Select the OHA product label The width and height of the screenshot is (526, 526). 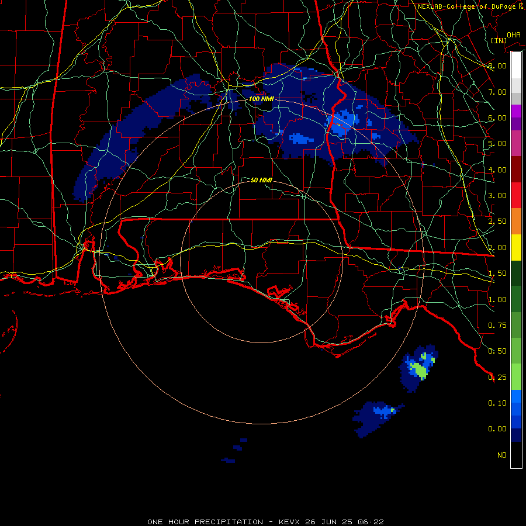coord(514,35)
